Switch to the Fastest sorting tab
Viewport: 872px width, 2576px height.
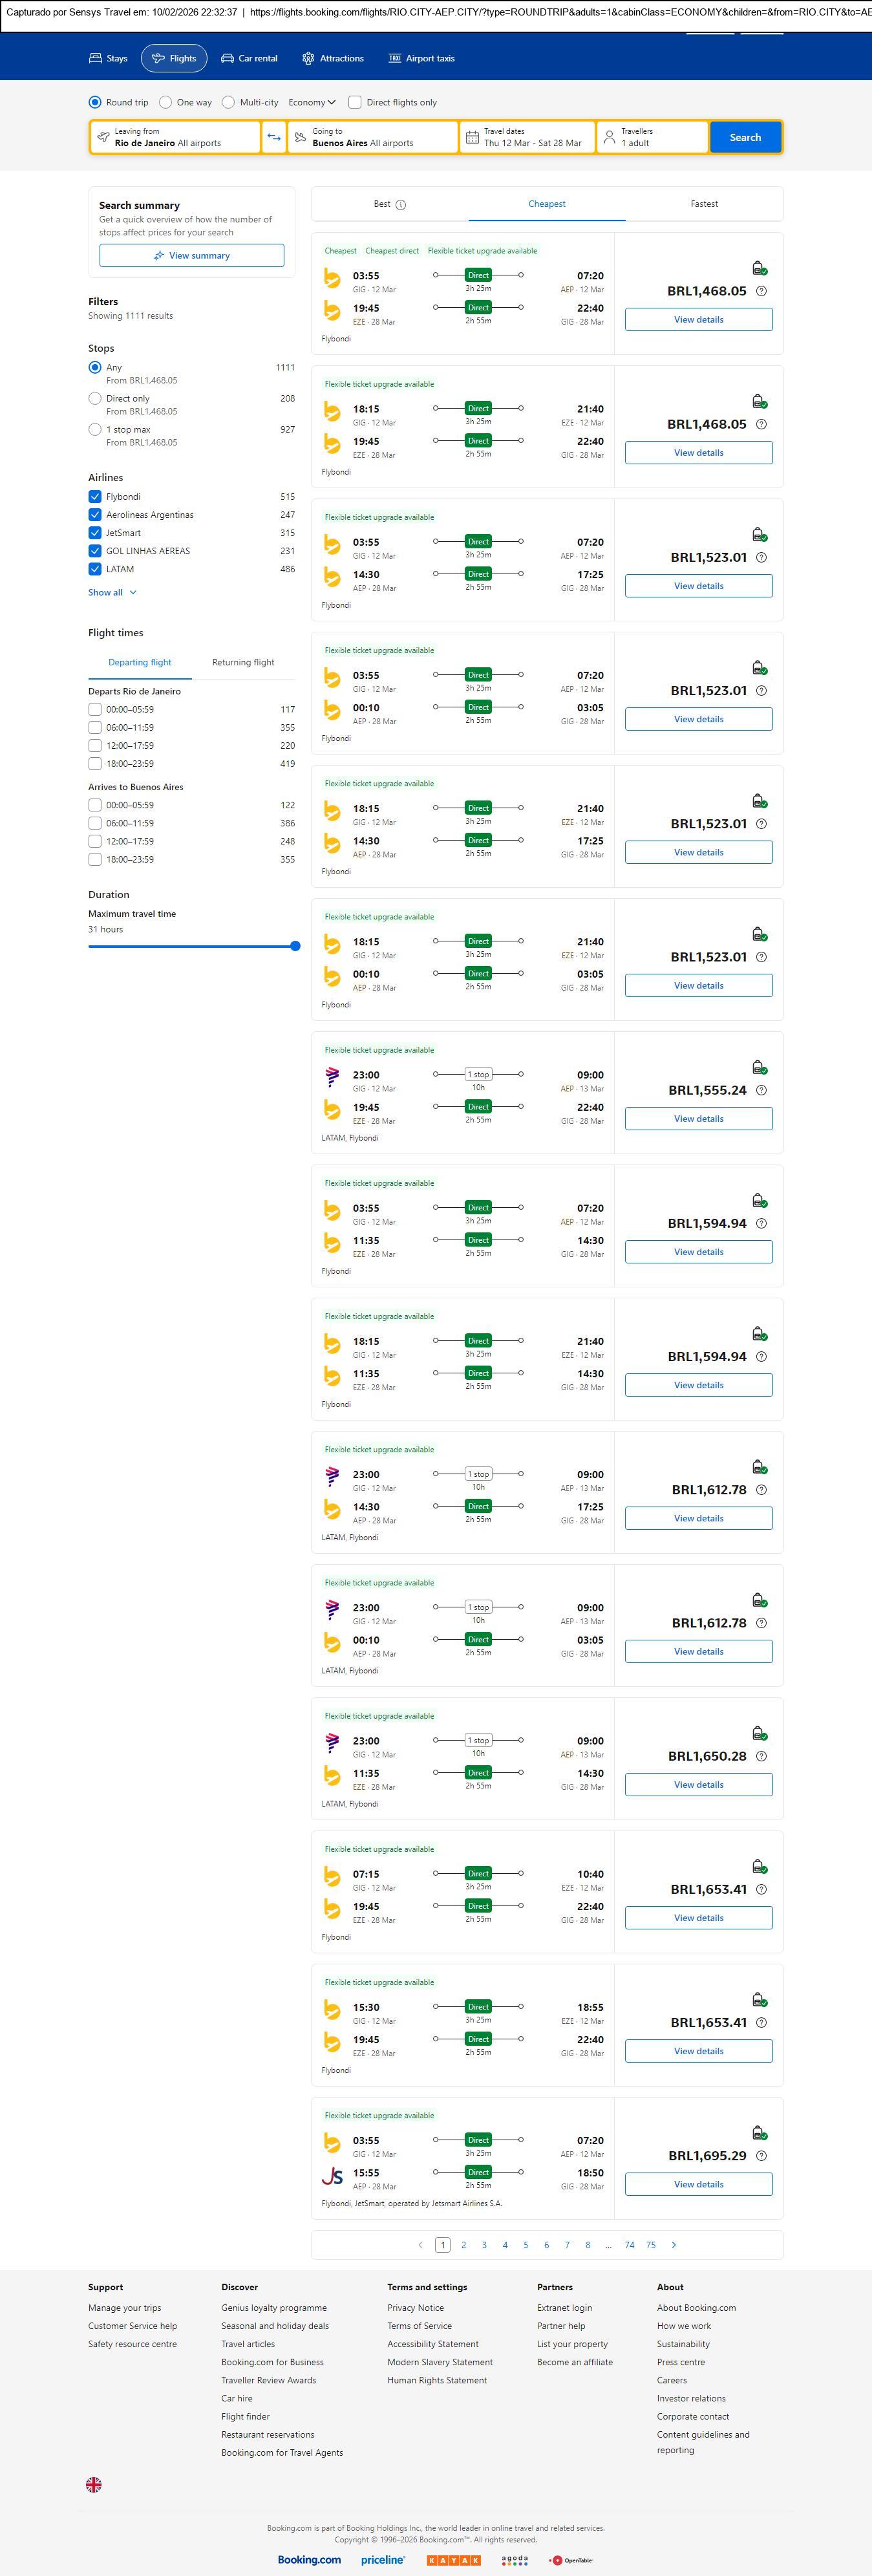pyautogui.click(x=704, y=204)
